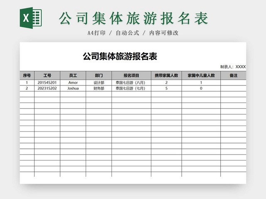Select the 备注 column header
The image size is (266, 199).
pos(234,75)
